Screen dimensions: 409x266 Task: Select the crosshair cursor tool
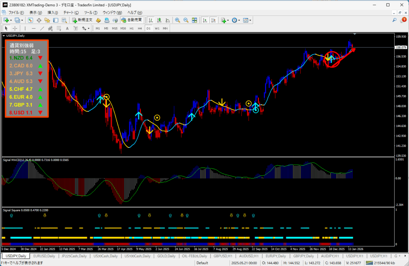15,28
